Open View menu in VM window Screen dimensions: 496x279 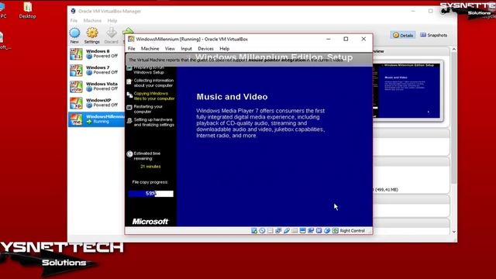pos(170,49)
